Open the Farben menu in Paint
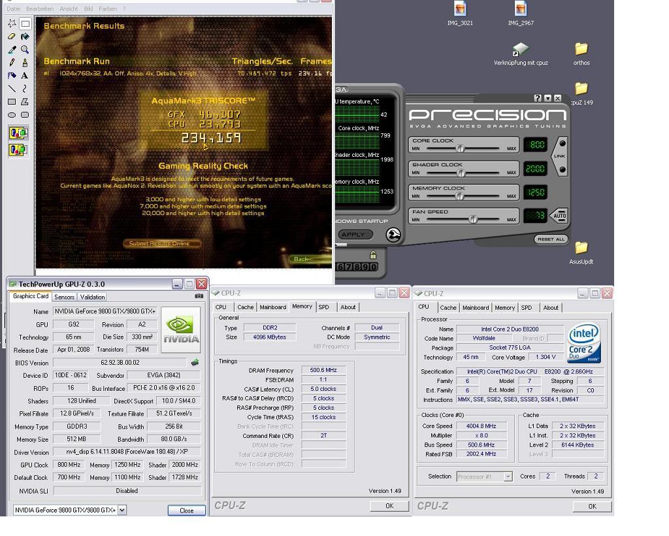The width and height of the screenshot is (669, 536). click(108, 8)
